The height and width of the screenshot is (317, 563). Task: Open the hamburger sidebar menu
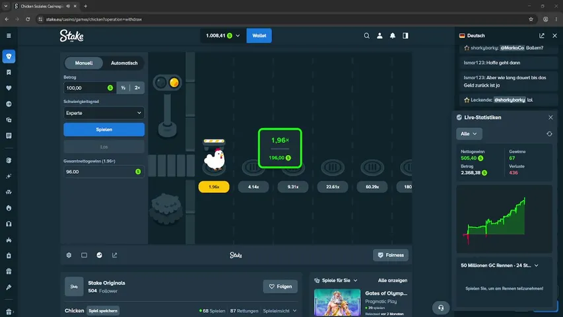9,36
